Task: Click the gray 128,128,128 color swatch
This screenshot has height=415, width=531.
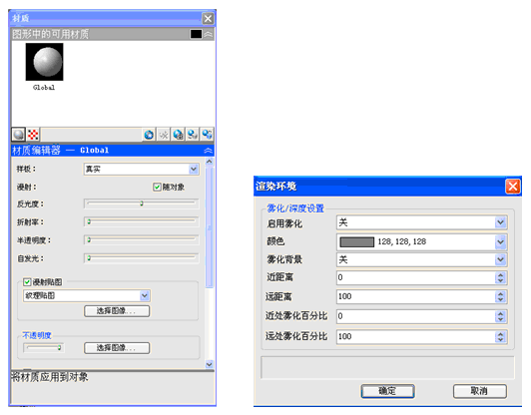Action: point(357,242)
